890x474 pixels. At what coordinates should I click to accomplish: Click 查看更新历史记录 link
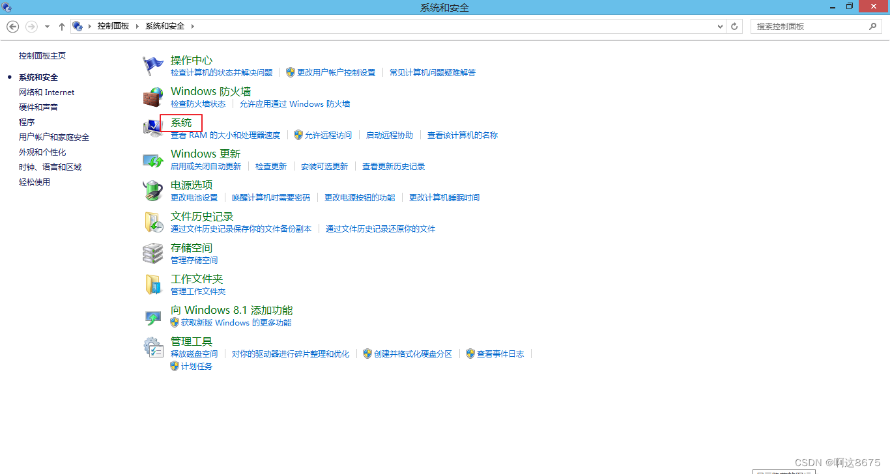click(x=394, y=166)
